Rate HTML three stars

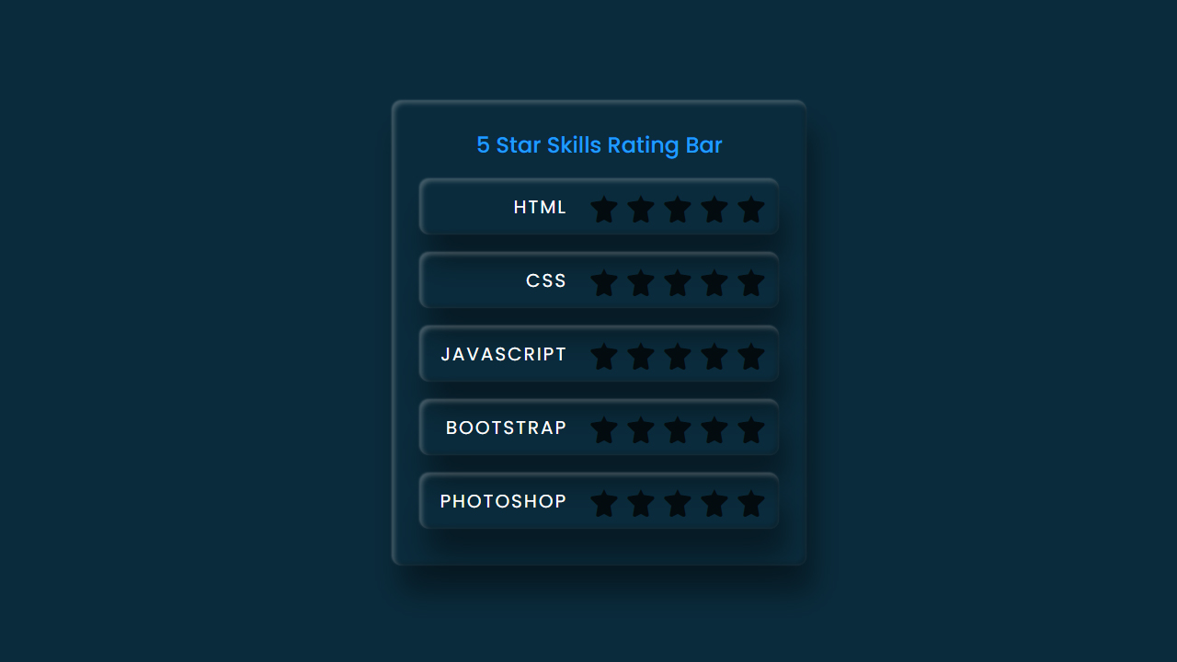click(x=678, y=209)
